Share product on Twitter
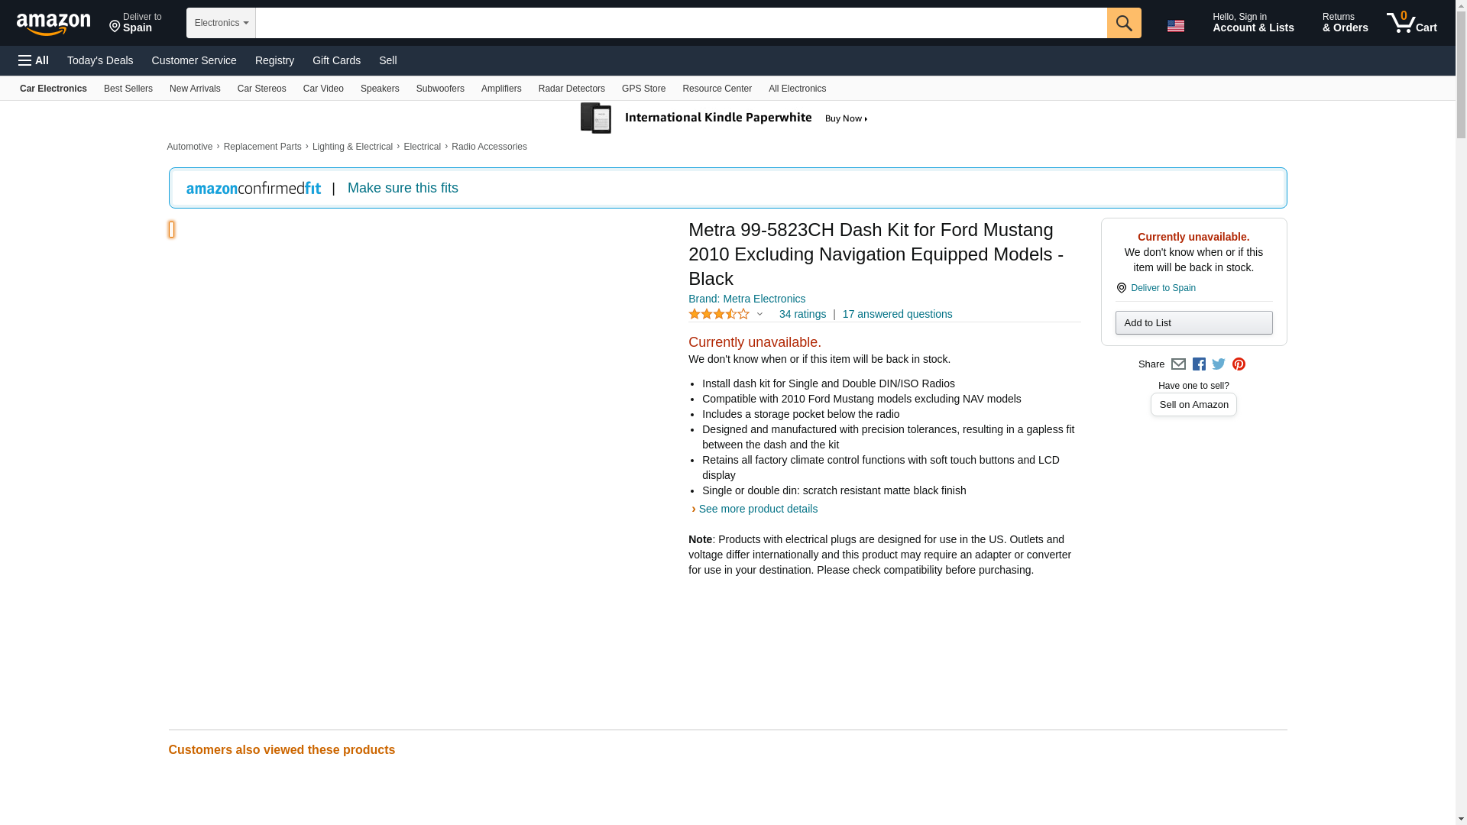The image size is (1467, 825). [1219, 364]
